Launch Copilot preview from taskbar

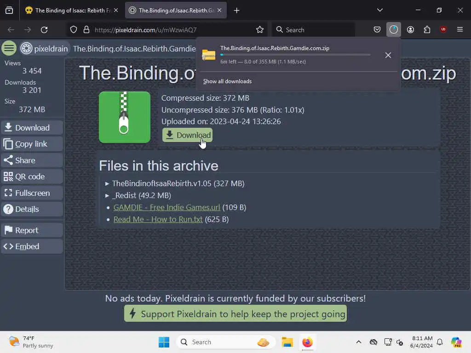click(457, 342)
